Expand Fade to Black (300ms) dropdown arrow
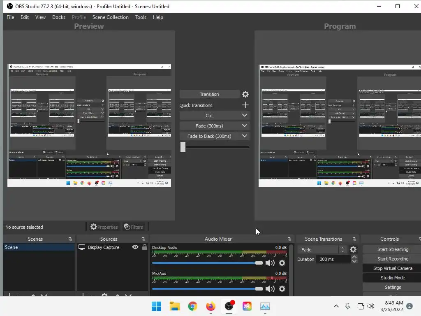 [x=244, y=136]
